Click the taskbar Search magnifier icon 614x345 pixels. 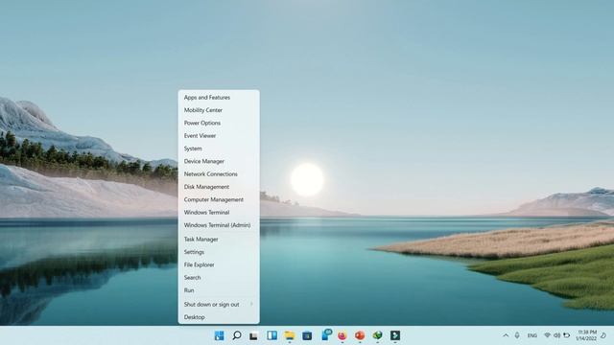(x=237, y=335)
